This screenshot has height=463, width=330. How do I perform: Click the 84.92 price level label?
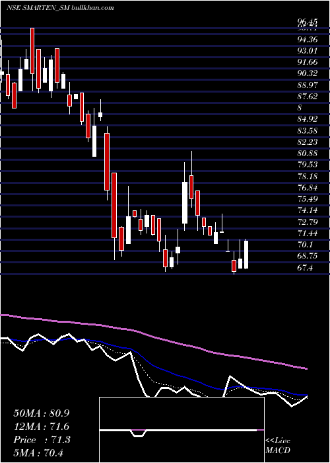point(308,119)
